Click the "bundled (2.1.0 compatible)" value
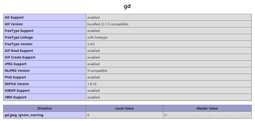This screenshot has height=121, width=255. (x=108, y=24)
